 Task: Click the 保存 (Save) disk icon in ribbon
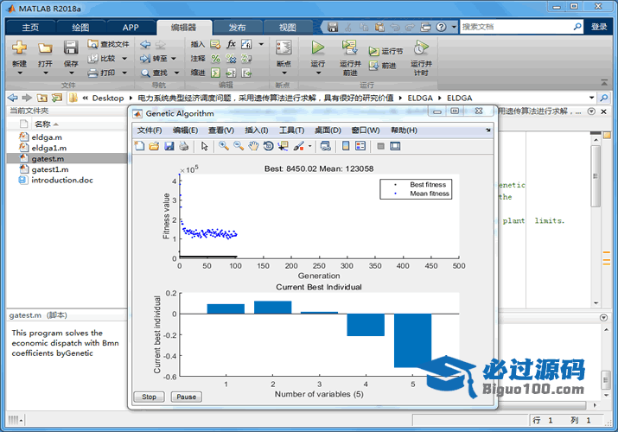tap(71, 48)
